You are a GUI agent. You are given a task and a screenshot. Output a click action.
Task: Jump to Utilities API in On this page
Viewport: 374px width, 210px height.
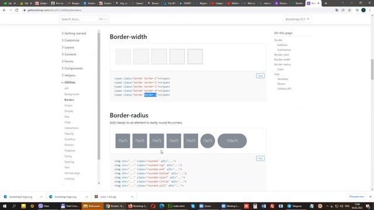284,89
